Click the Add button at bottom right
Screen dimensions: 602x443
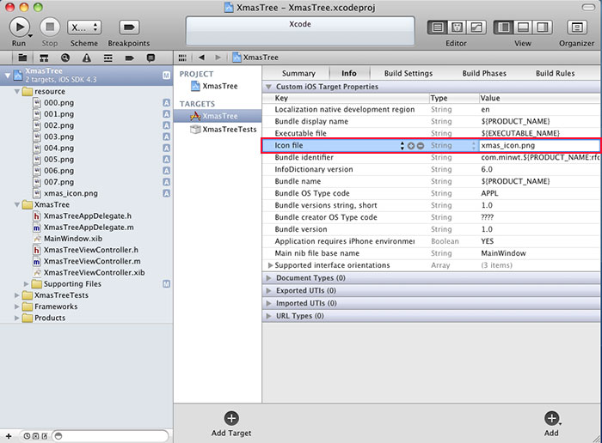click(552, 424)
